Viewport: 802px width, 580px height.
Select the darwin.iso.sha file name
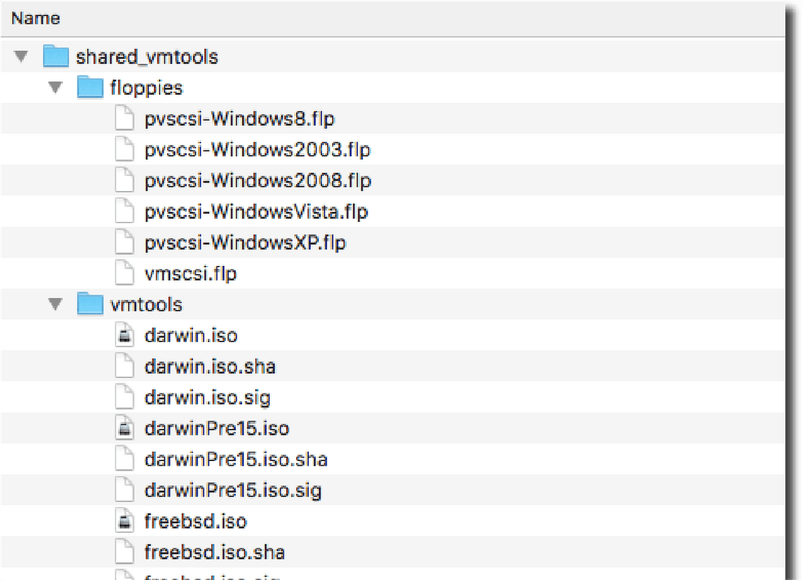tap(210, 366)
